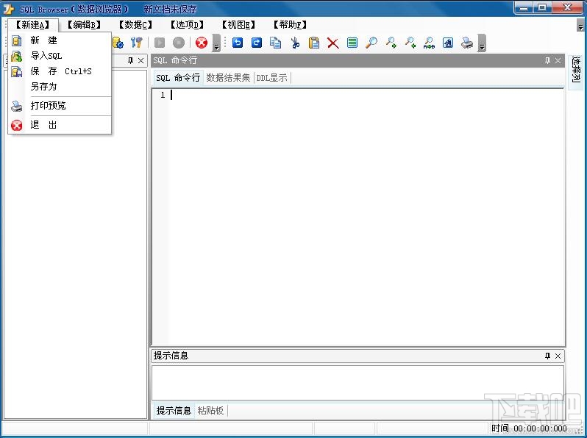
Task: Click the magnifier find icon
Action: pos(371,43)
